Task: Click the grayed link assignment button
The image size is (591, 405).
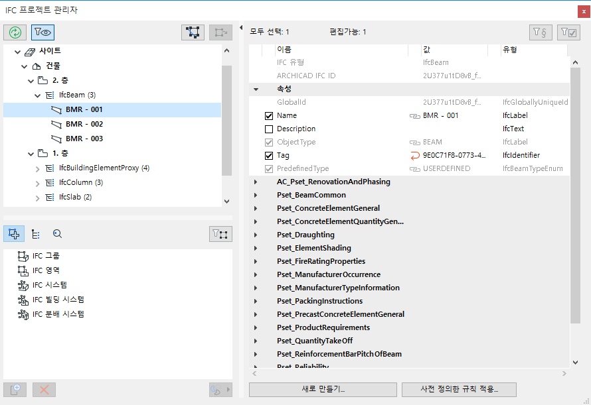Action: point(220,390)
